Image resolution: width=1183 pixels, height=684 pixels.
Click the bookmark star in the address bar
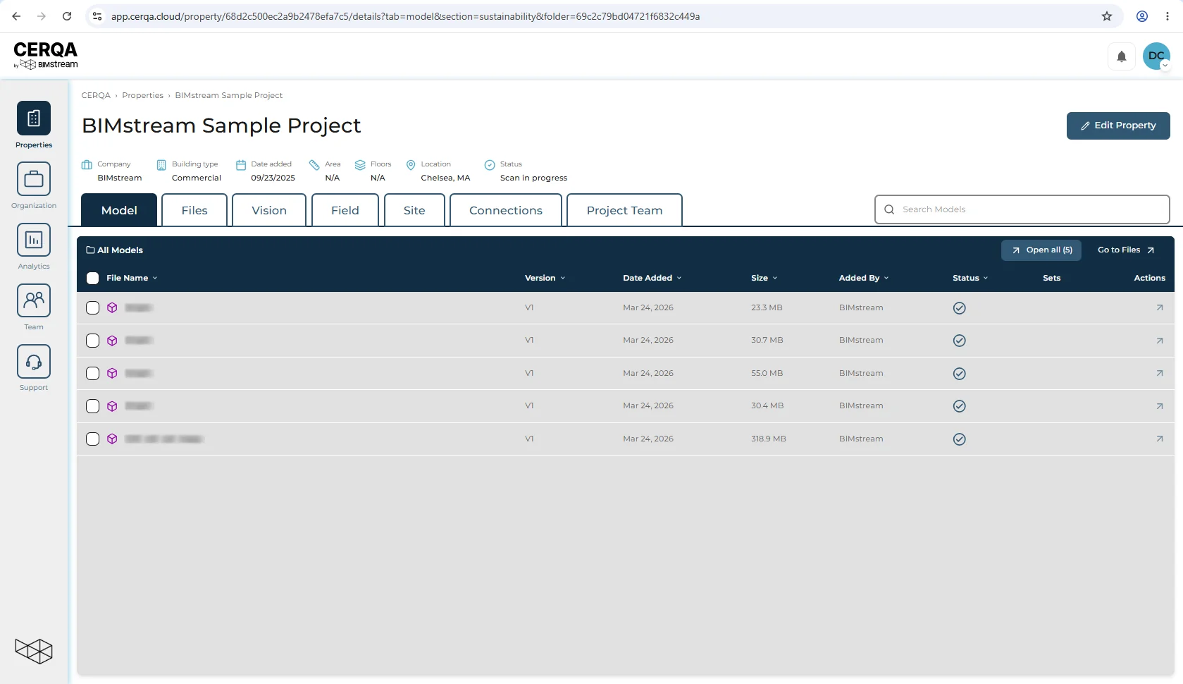pos(1107,16)
